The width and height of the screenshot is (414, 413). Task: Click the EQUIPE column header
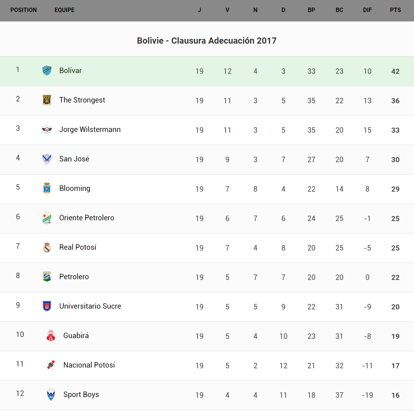(x=64, y=10)
